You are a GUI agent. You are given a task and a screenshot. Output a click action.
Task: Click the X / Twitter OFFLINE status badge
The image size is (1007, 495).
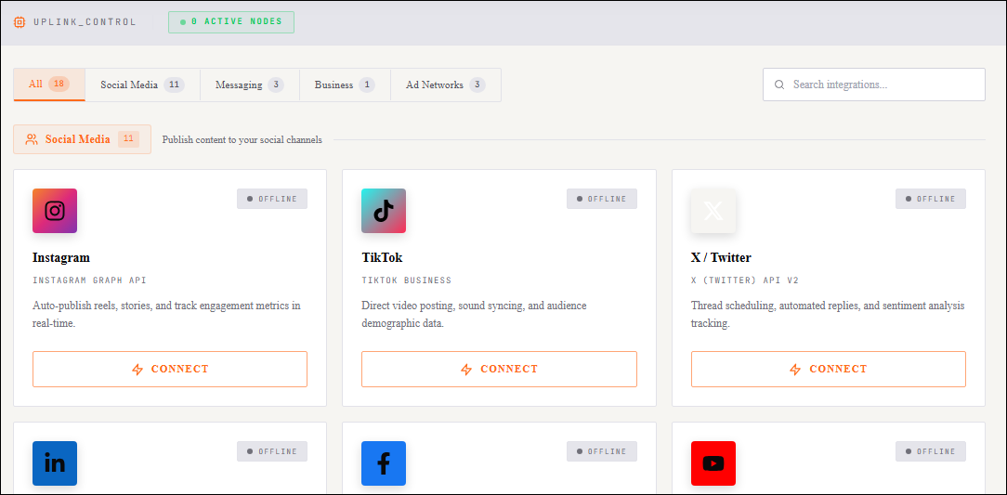click(931, 199)
